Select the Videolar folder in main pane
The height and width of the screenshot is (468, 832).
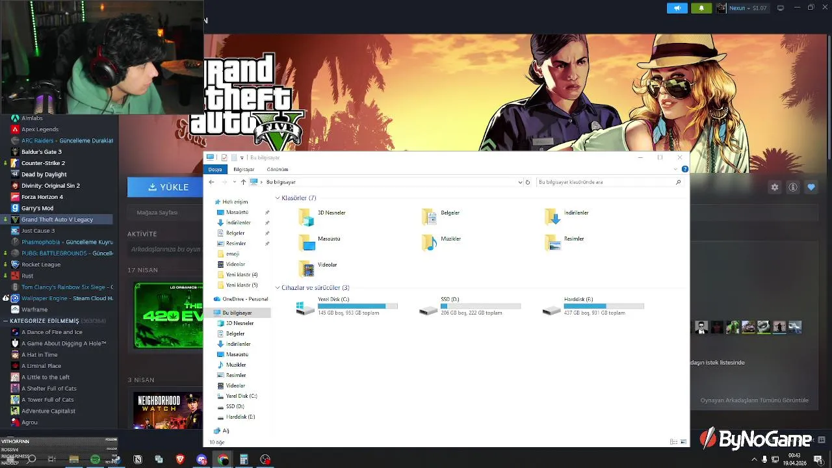[318, 268]
